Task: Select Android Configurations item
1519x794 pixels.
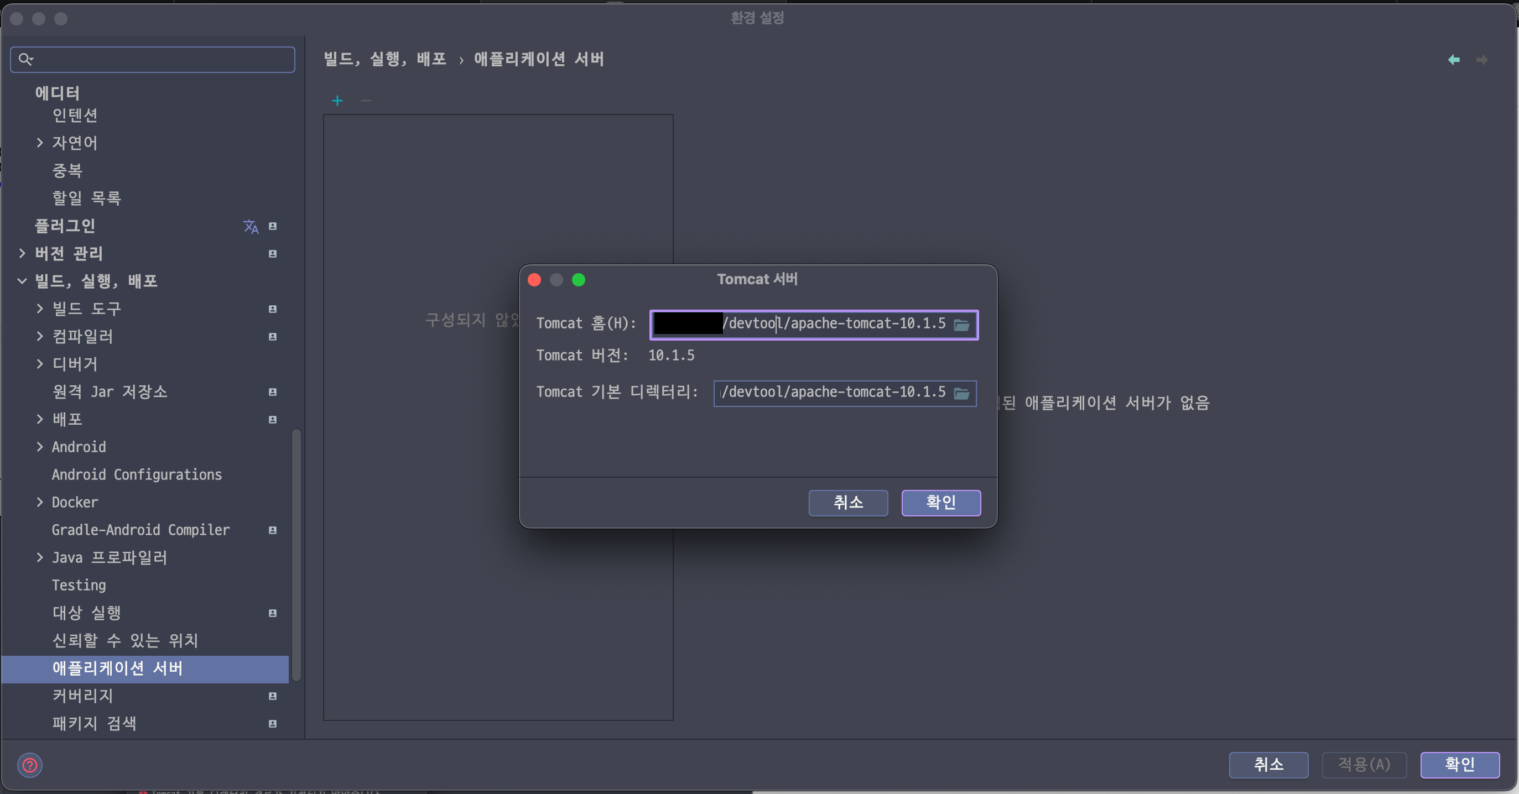Action: coord(136,474)
